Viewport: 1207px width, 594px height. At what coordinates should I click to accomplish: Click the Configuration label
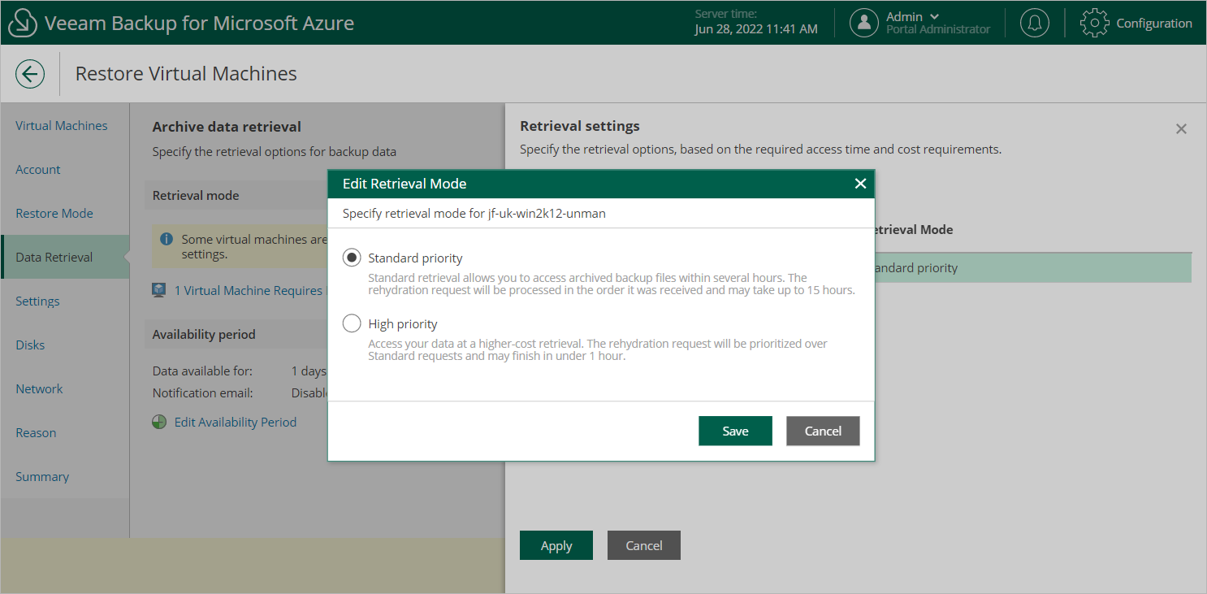[1154, 23]
